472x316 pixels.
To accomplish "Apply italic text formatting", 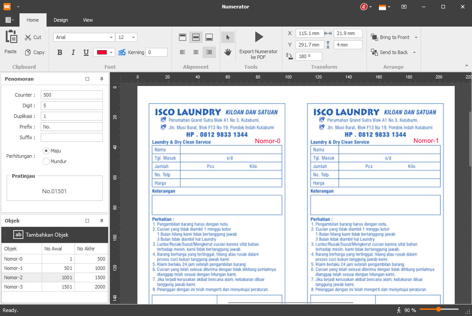I will (x=73, y=52).
